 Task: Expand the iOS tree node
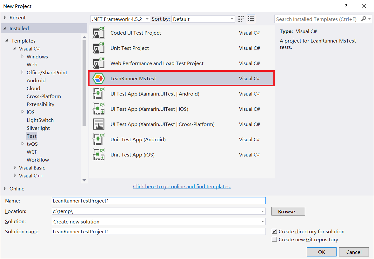pos(23,112)
